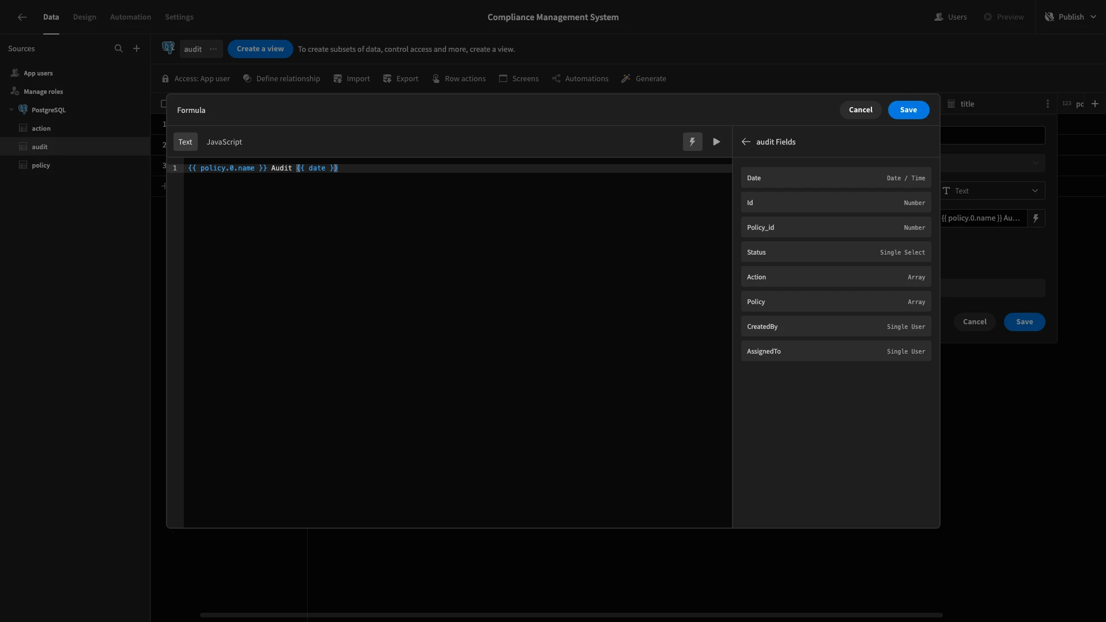Insert the Policy array field
The image size is (1106, 622).
tap(836, 302)
